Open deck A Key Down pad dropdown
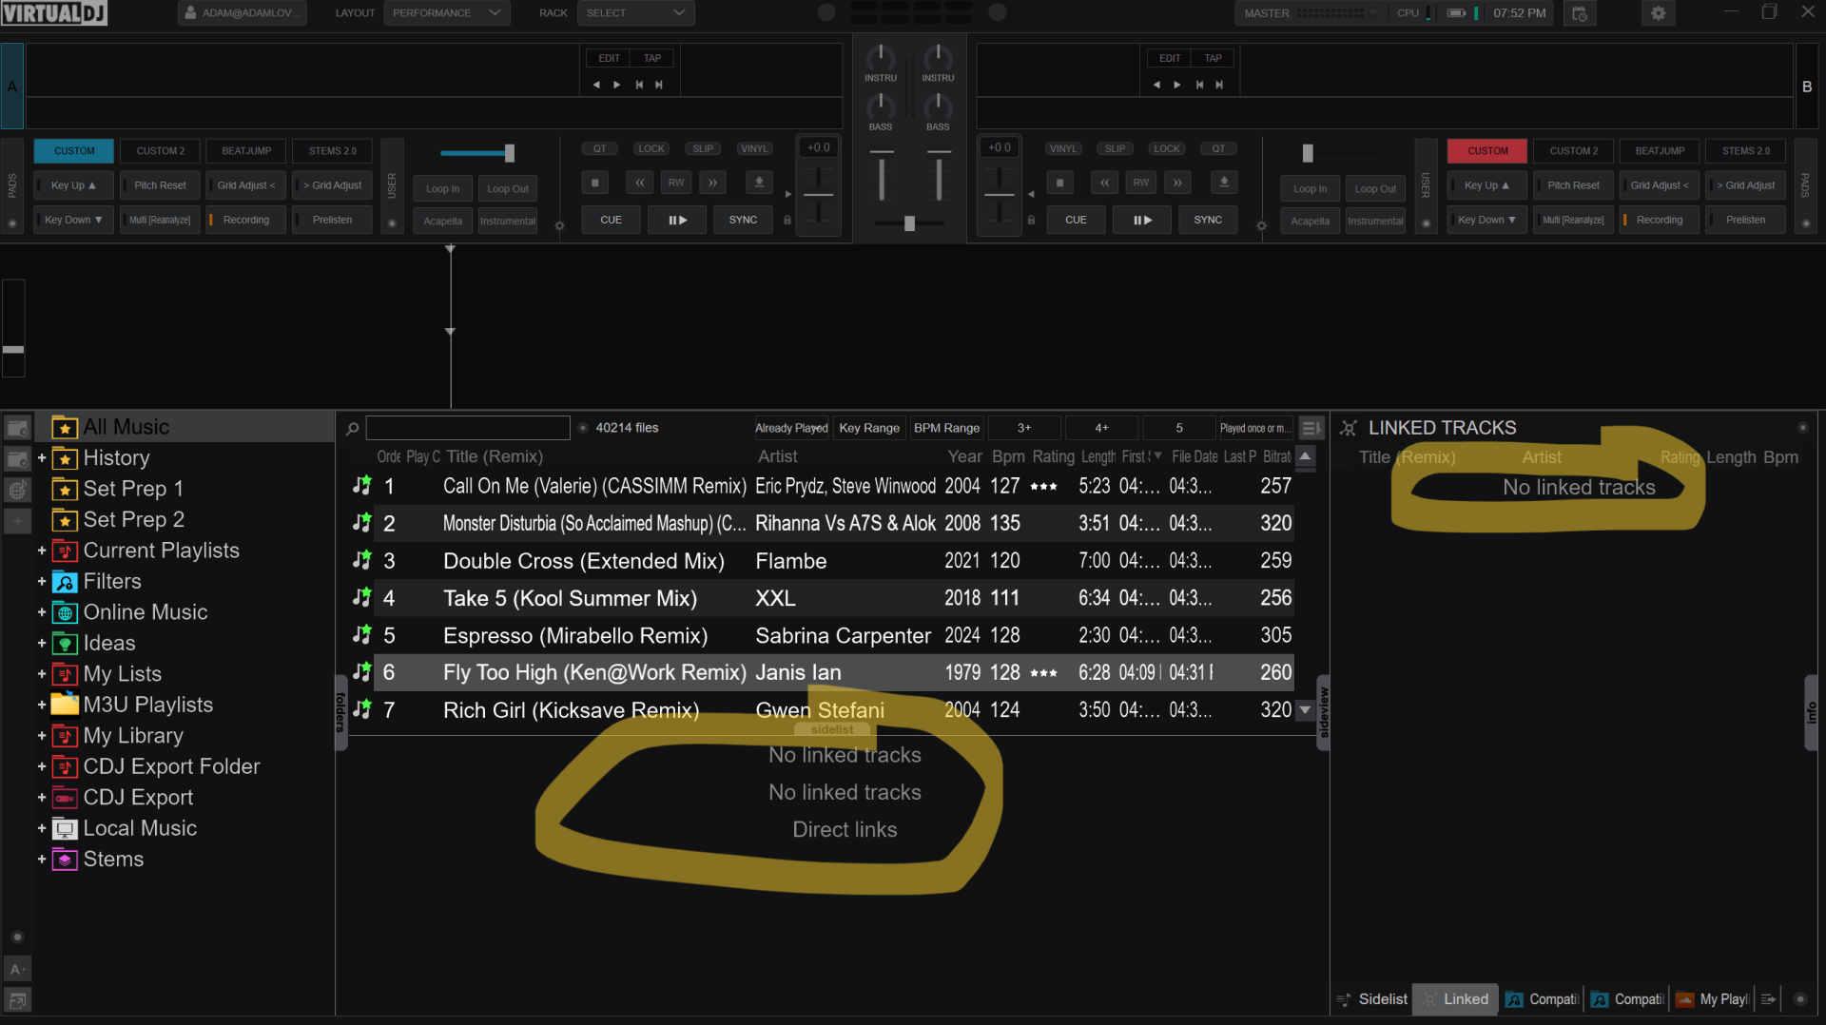1826x1025 pixels. 73,220
